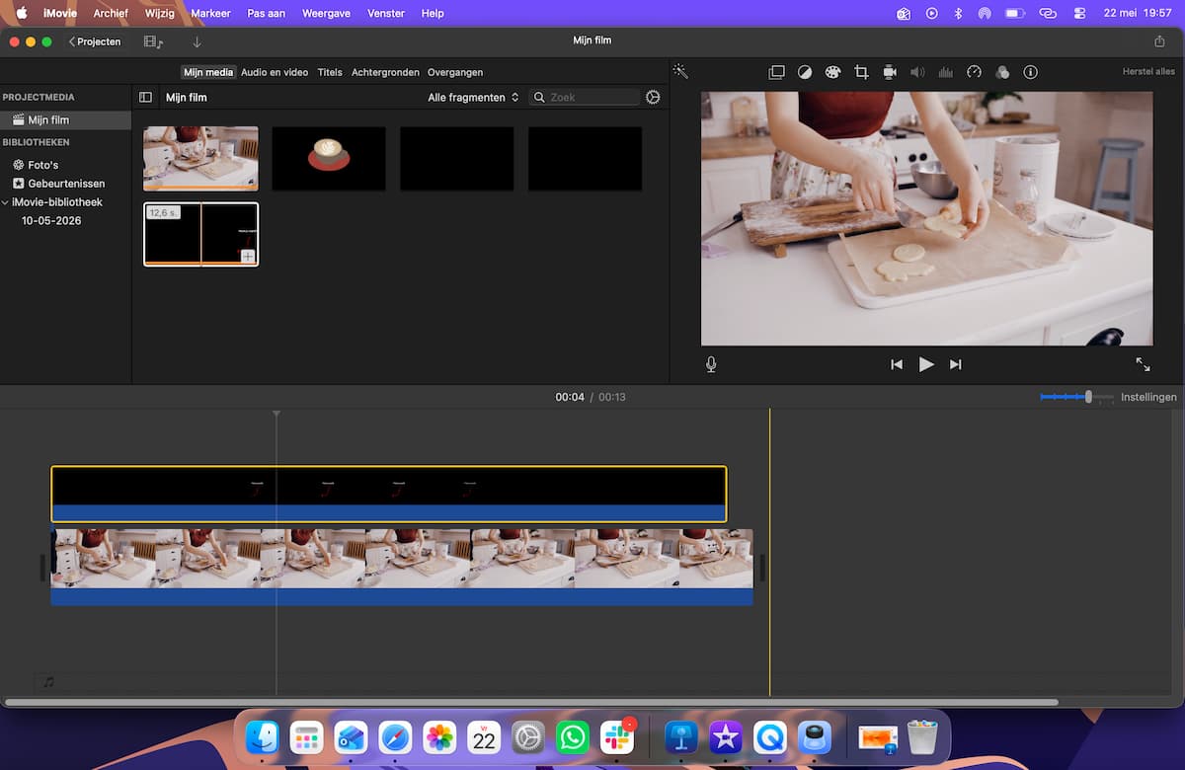This screenshot has width=1185, height=770.
Task: Click the 00:04 current timecode
Action: 570,397
